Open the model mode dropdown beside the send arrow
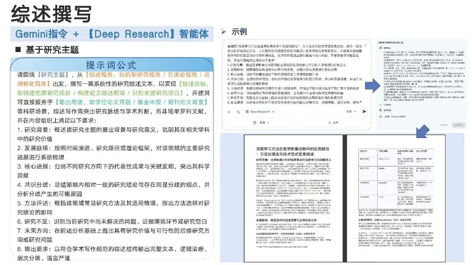Image resolution: width=472 pixels, height=265 pixels. [x=351, y=112]
